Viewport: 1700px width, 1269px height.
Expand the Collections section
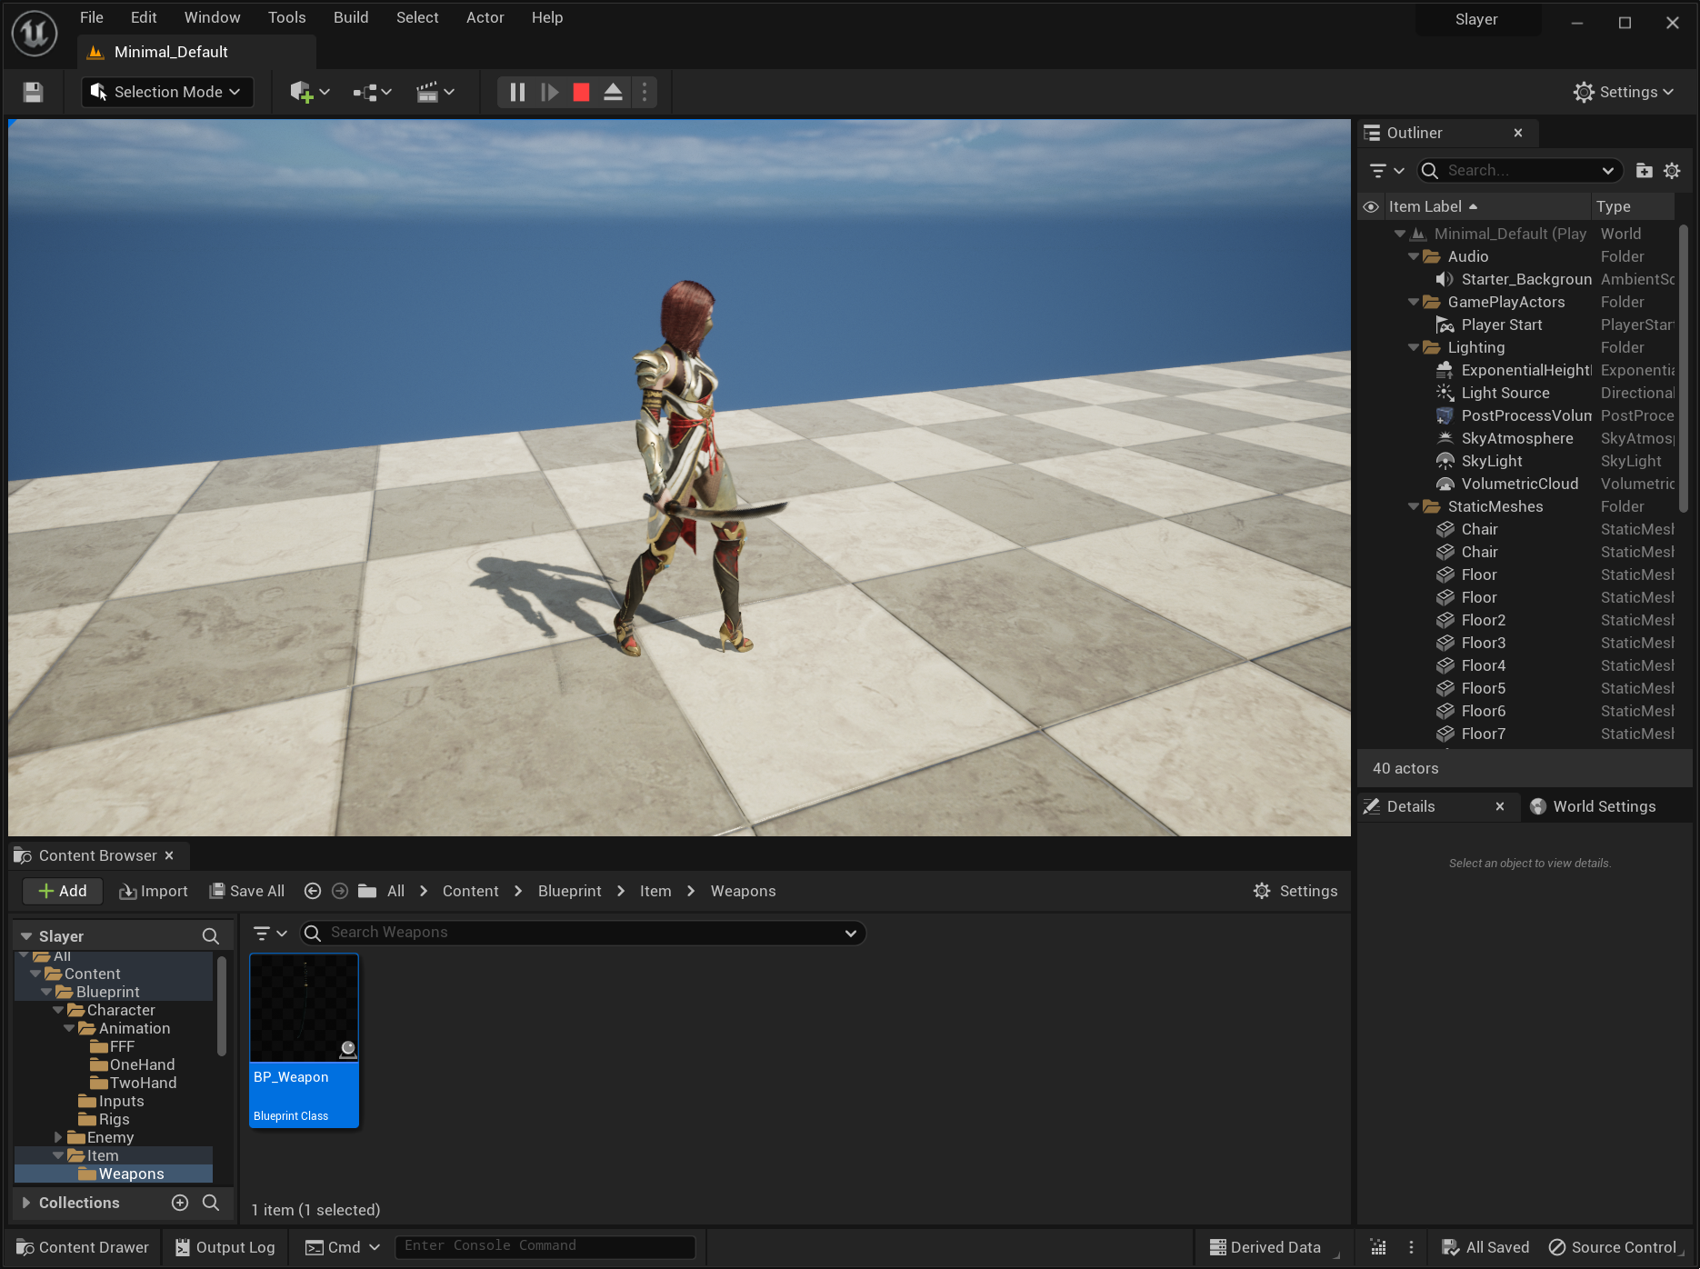pyautogui.click(x=26, y=1203)
